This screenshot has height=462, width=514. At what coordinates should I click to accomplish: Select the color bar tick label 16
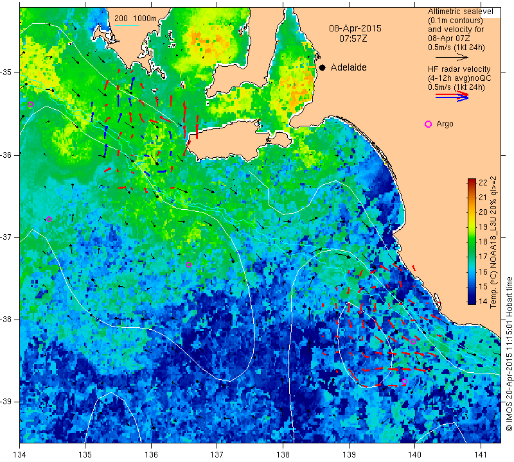click(x=483, y=271)
